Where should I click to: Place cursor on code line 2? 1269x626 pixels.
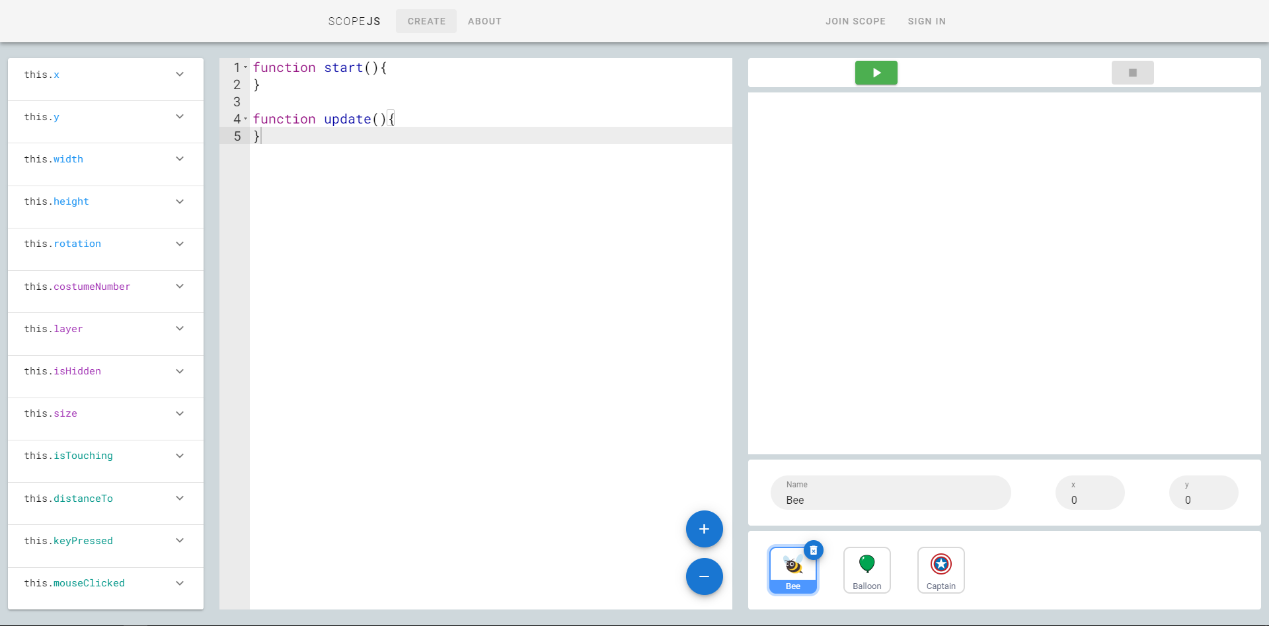point(491,85)
